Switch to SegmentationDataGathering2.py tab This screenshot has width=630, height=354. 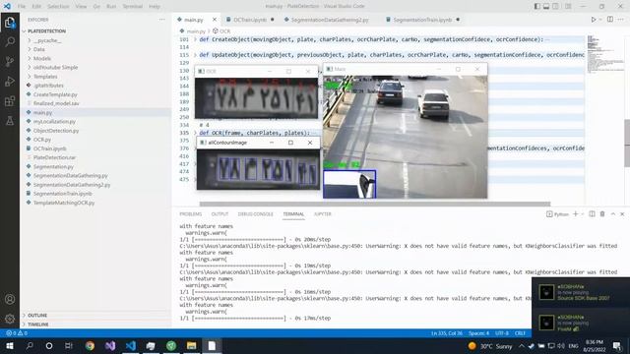(x=330, y=20)
